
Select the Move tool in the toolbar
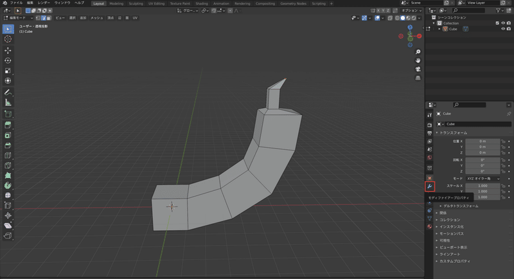(x=8, y=50)
